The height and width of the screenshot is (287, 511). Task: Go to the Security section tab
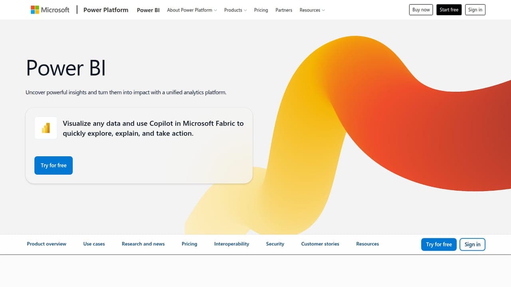click(x=275, y=244)
